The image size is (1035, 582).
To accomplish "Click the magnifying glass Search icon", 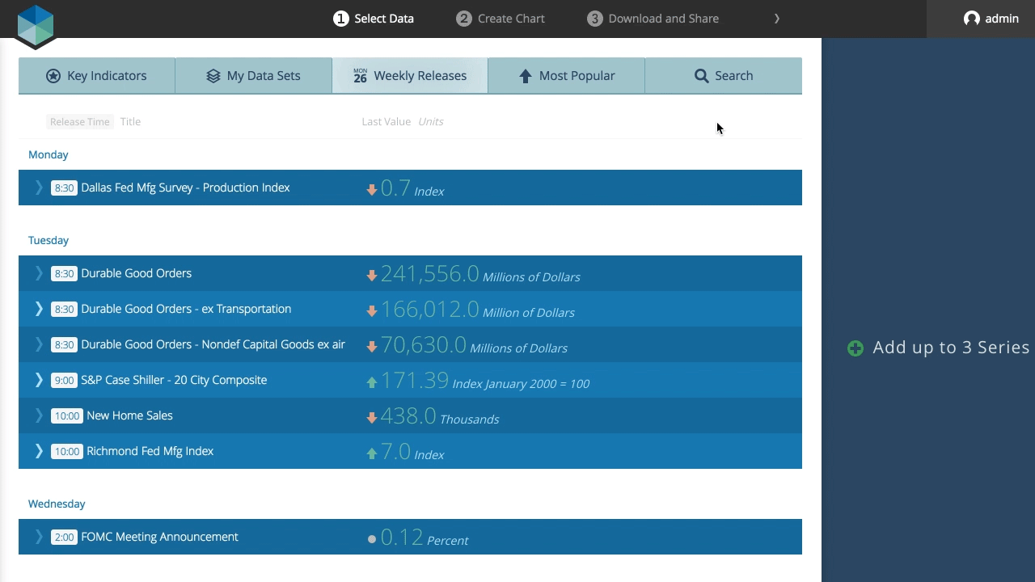I will click(x=701, y=76).
